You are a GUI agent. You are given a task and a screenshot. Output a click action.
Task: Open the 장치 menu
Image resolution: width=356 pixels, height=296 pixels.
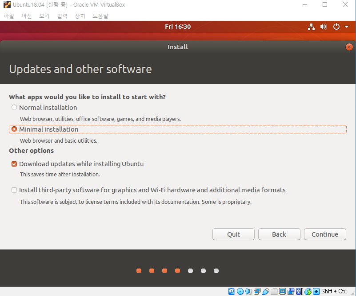click(80, 16)
